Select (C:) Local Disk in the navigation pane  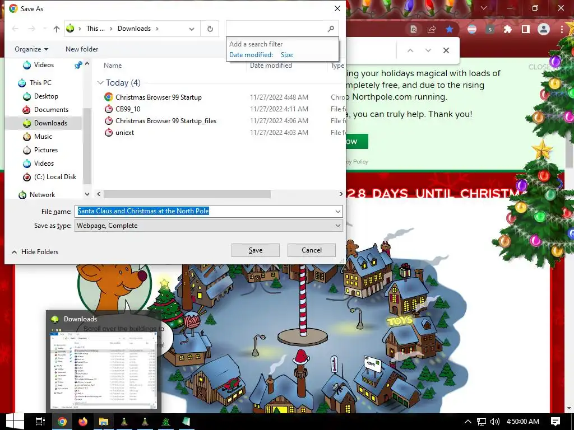[55, 177]
